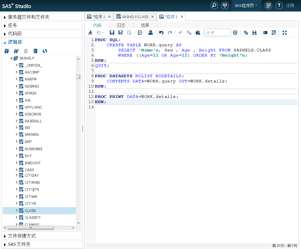Open the SASHELP.CLASS tab

pyautogui.click(x=135, y=17)
